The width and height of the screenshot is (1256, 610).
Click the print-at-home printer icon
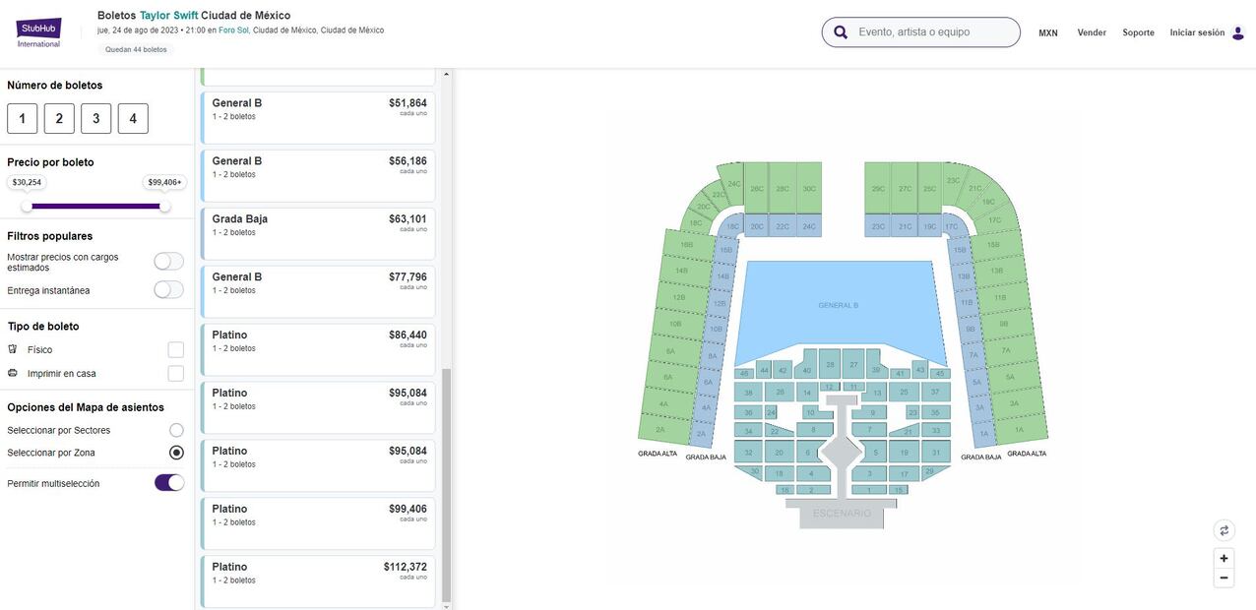coord(13,373)
